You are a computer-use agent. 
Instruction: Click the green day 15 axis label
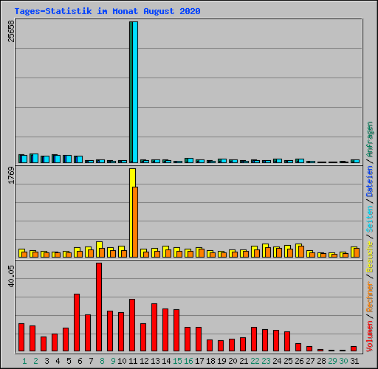[x=177, y=361]
